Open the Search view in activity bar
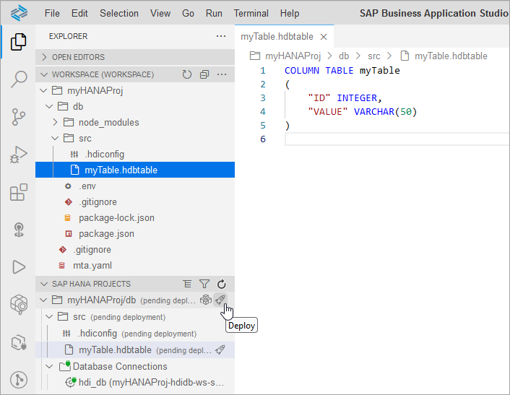Screen dimensions: 510x395 point(19,79)
